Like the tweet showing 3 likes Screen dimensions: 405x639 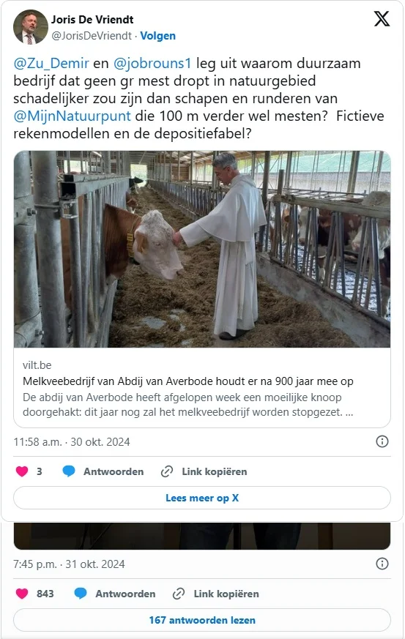pos(22,471)
